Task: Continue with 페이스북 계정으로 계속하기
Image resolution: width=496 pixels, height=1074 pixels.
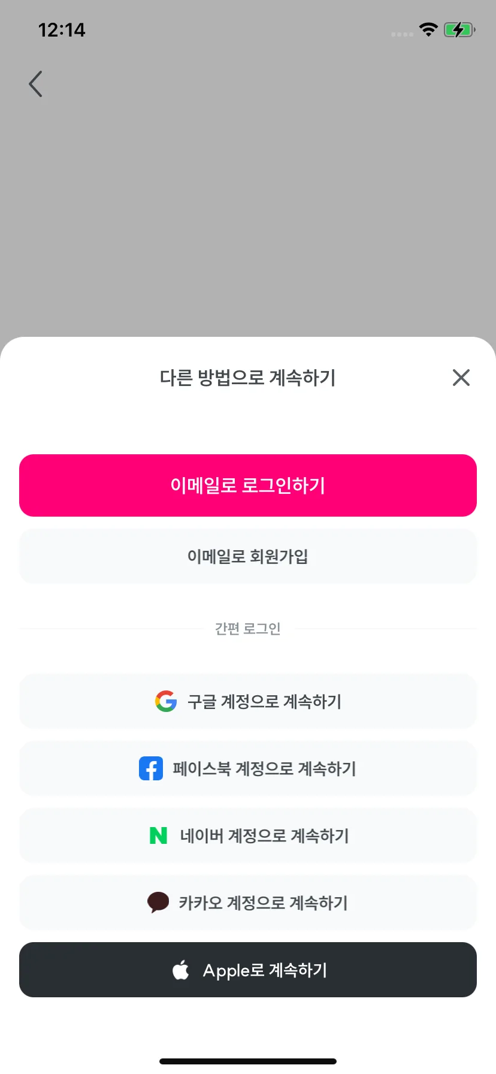Action: tap(248, 768)
